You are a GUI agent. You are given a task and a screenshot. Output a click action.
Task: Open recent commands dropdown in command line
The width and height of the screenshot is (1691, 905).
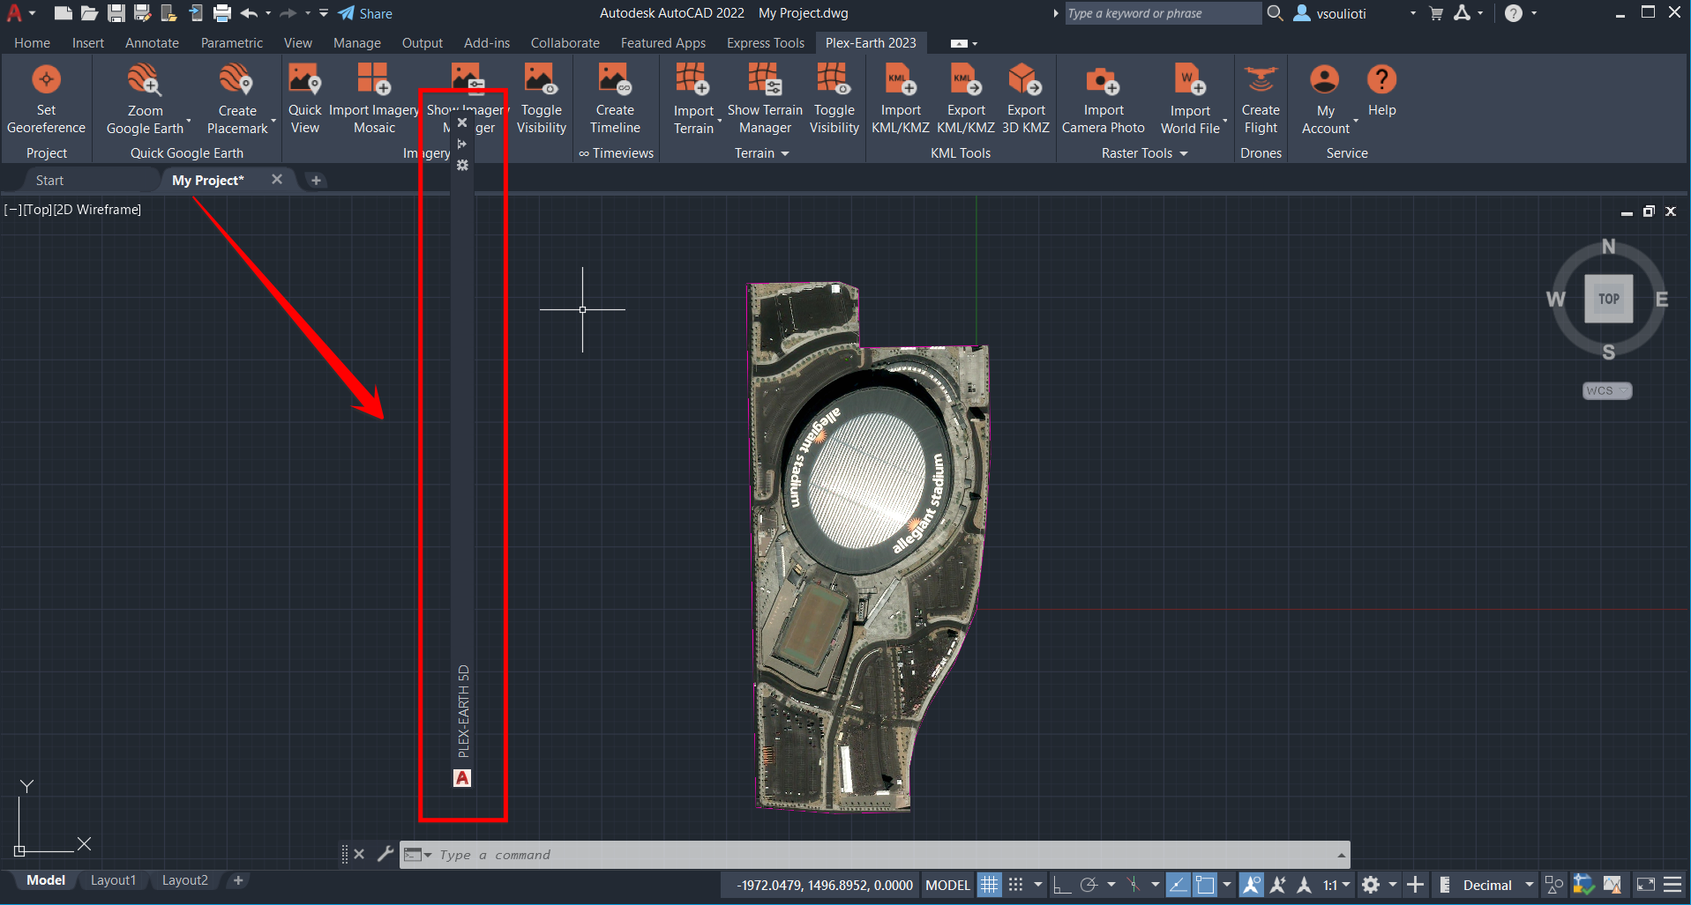417,855
